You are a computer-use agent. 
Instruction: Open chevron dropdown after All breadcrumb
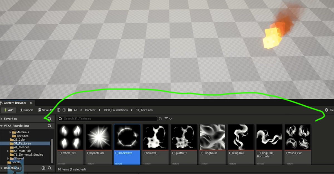pos(81,110)
